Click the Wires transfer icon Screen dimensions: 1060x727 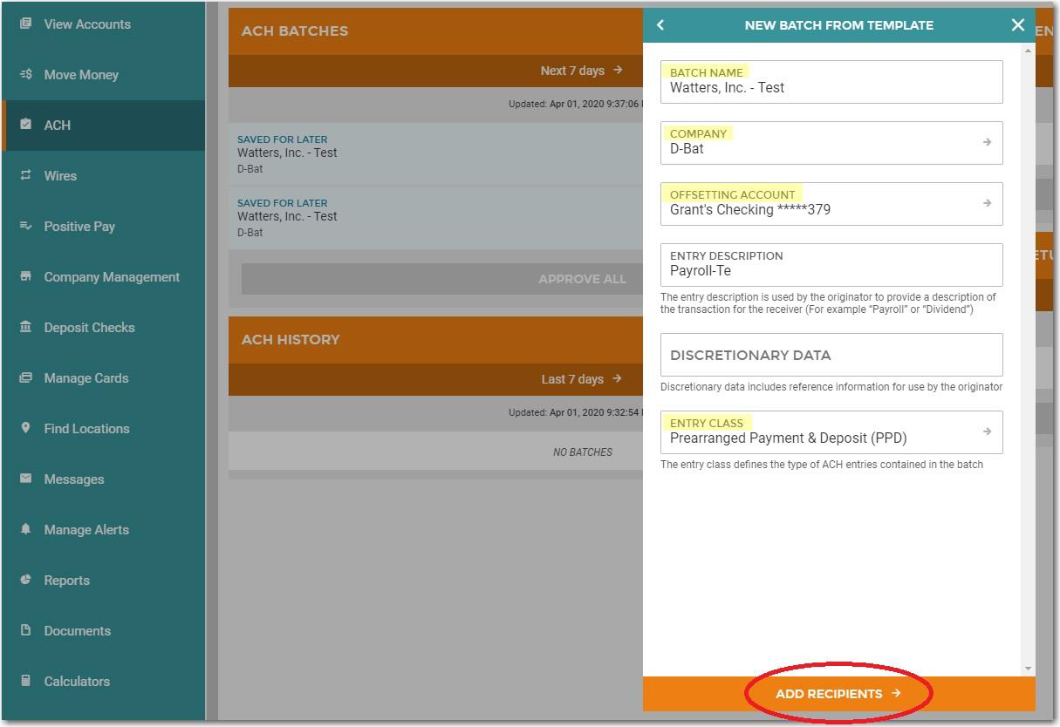[26, 176]
